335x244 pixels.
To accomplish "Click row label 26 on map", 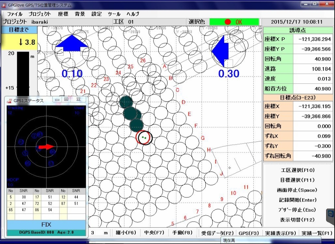I will tap(143, 60).
